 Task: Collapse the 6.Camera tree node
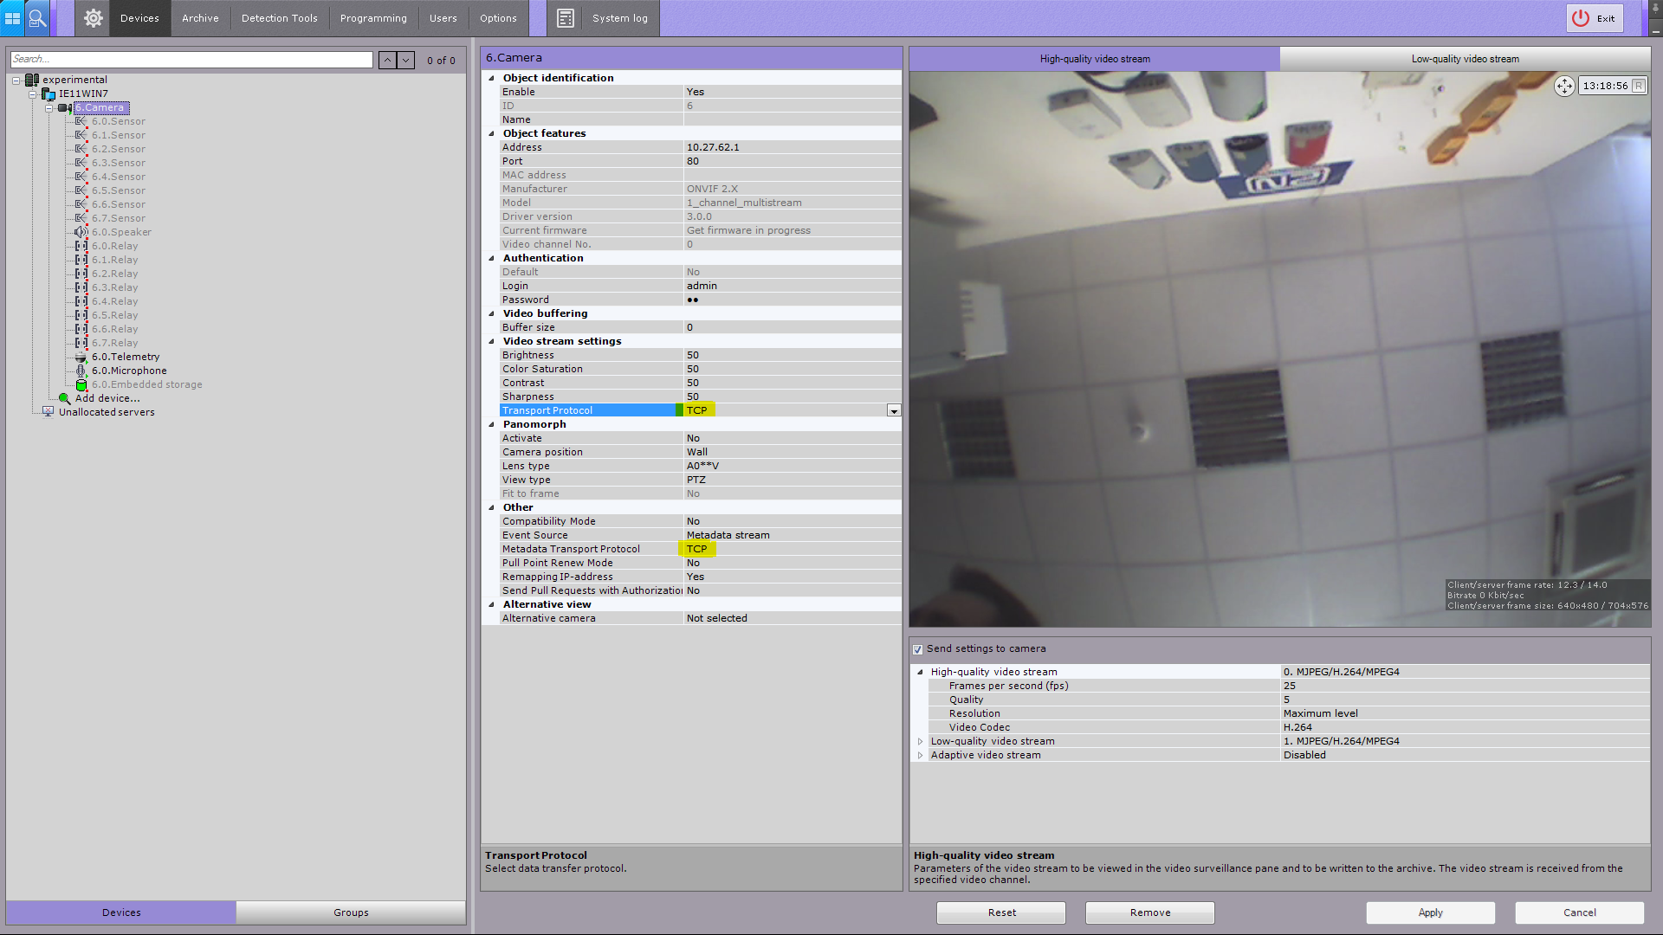[49, 108]
